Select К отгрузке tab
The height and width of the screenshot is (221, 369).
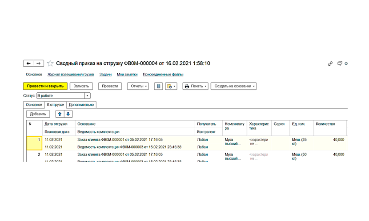[x=55, y=105]
